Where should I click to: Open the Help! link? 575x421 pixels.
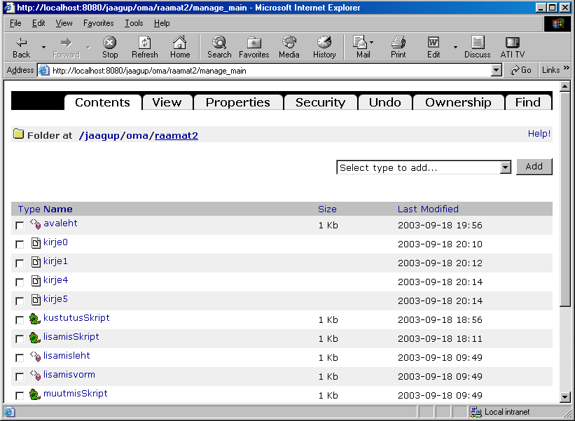pyautogui.click(x=539, y=134)
